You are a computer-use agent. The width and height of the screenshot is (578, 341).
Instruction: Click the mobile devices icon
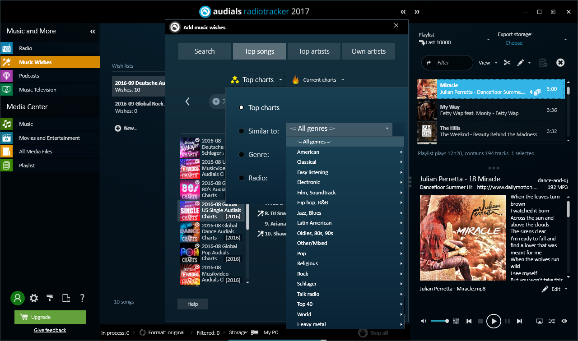coord(66,298)
